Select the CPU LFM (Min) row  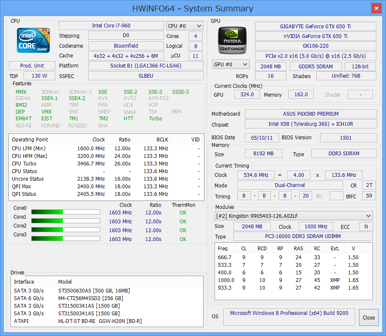(x=106, y=148)
